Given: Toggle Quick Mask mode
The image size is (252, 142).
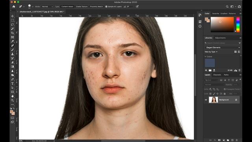Looking at the screenshot, I should click(12, 118).
